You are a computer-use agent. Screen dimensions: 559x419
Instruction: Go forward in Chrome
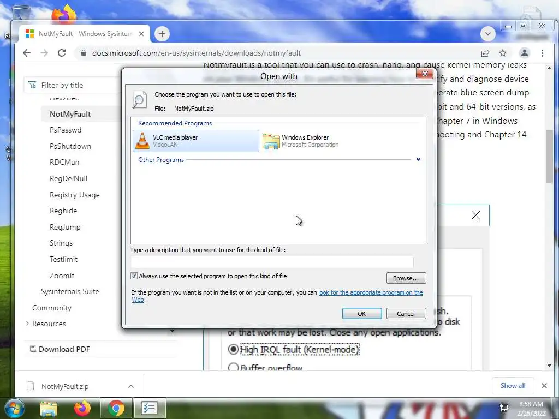tap(44, 53)
